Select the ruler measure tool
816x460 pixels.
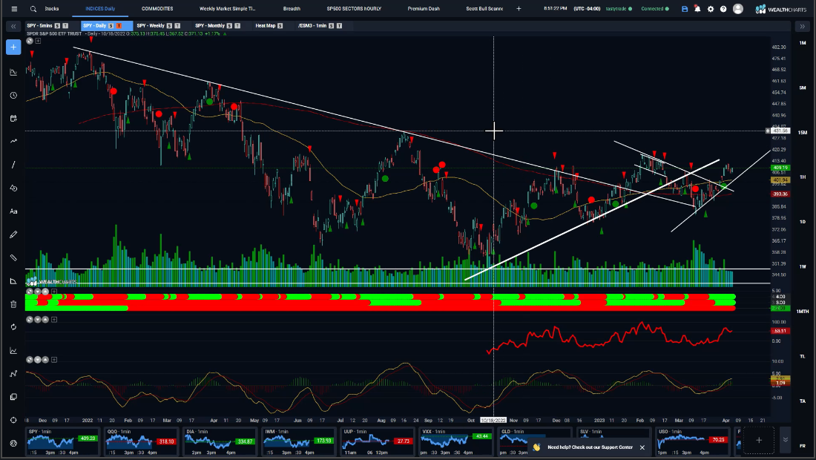click(13, 257)
